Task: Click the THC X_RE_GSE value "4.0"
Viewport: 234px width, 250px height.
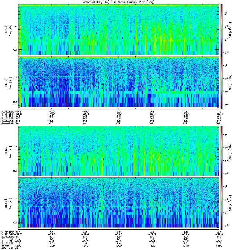Action: point(85,232)
